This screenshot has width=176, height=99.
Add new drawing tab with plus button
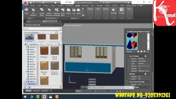pyautogui.click(x=60, y=21)
